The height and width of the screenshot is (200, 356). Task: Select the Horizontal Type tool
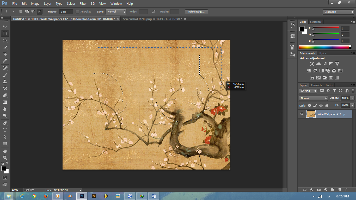tap(5, 130)
